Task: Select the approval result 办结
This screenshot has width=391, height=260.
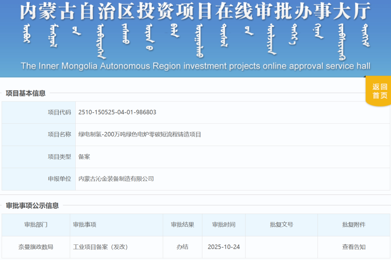Action: 182,247
